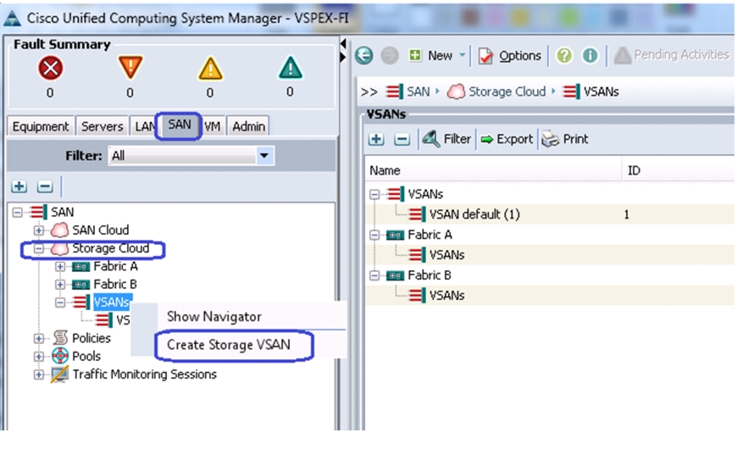Collapse highlighted VSANs tree node
Viewport: 737px width, 466px height.
tap(59, 302)
